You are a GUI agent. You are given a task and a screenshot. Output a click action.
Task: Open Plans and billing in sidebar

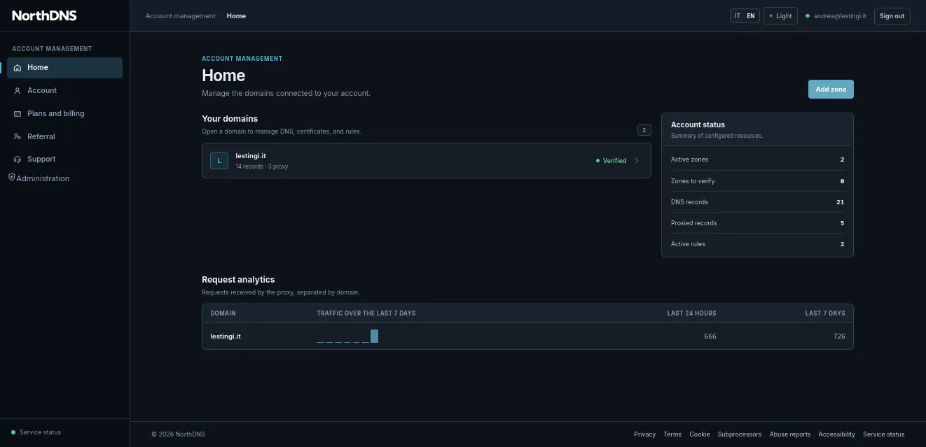pyautogui.click(x=64, y=113)
